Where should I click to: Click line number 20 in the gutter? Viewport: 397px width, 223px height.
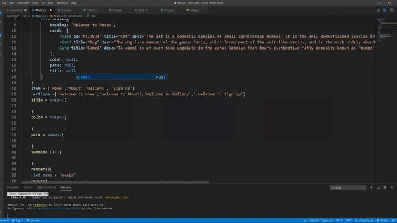pos(14,88)
